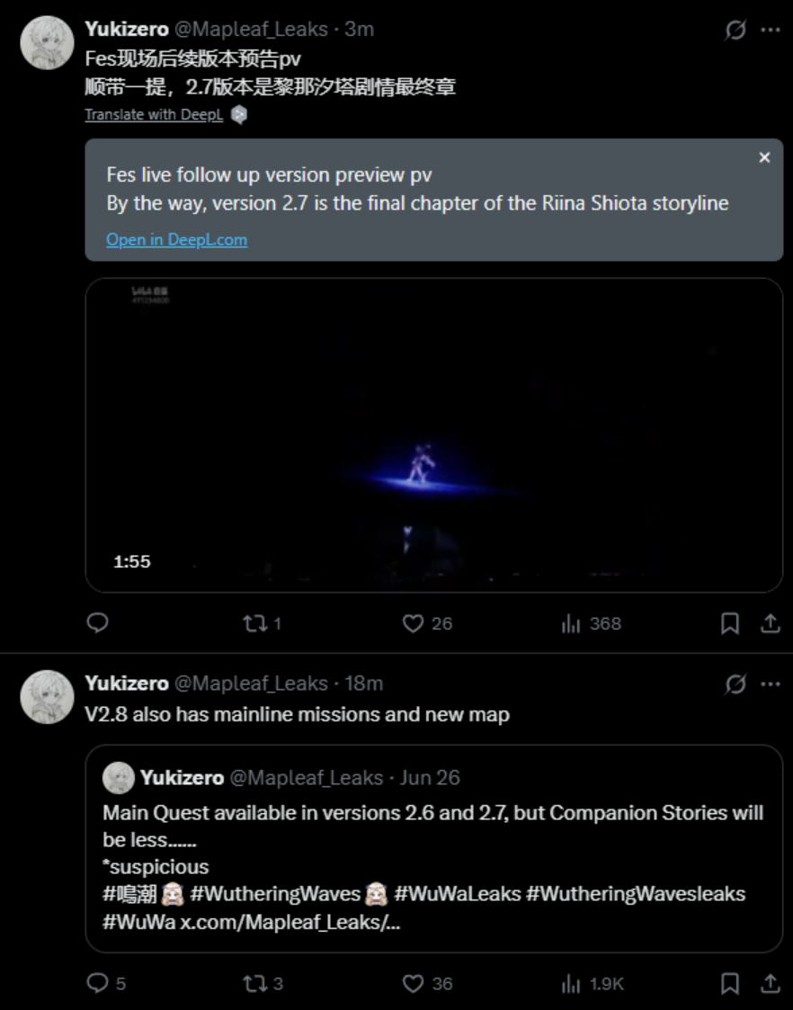Image resolution: width=793 pixels, height=1010 pixels.
Task: Open in DeepL.com link
Action: pos(176,239)
